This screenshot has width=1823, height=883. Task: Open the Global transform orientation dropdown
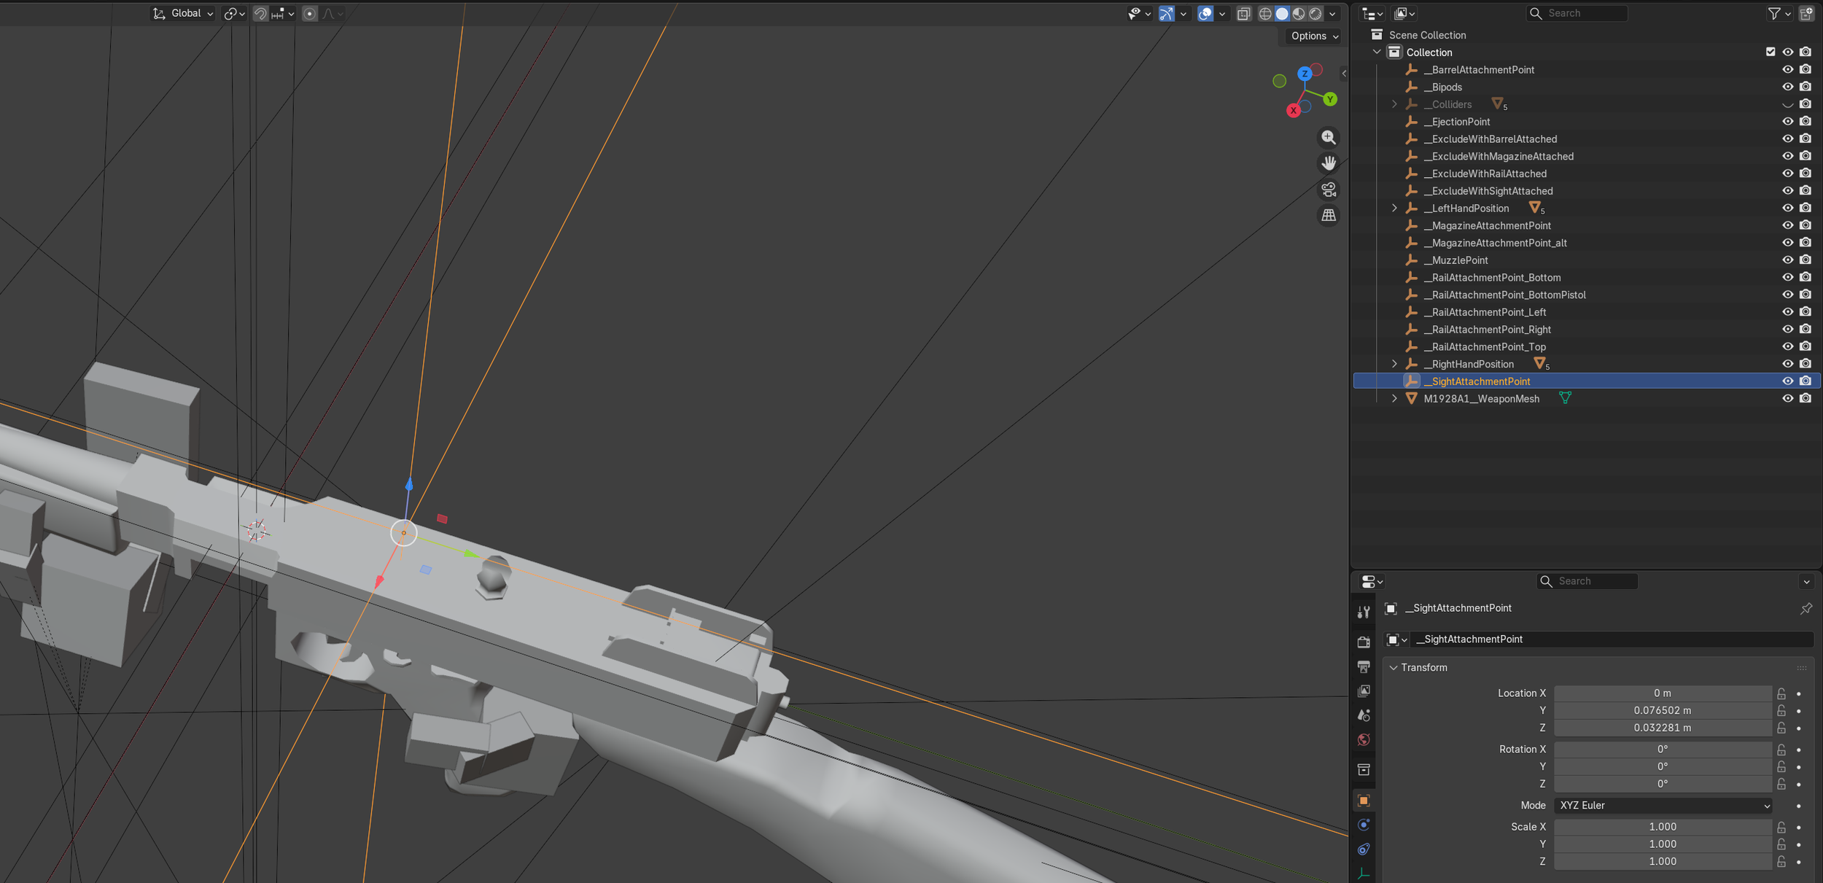pyautogui.click(x=182, y=13)
